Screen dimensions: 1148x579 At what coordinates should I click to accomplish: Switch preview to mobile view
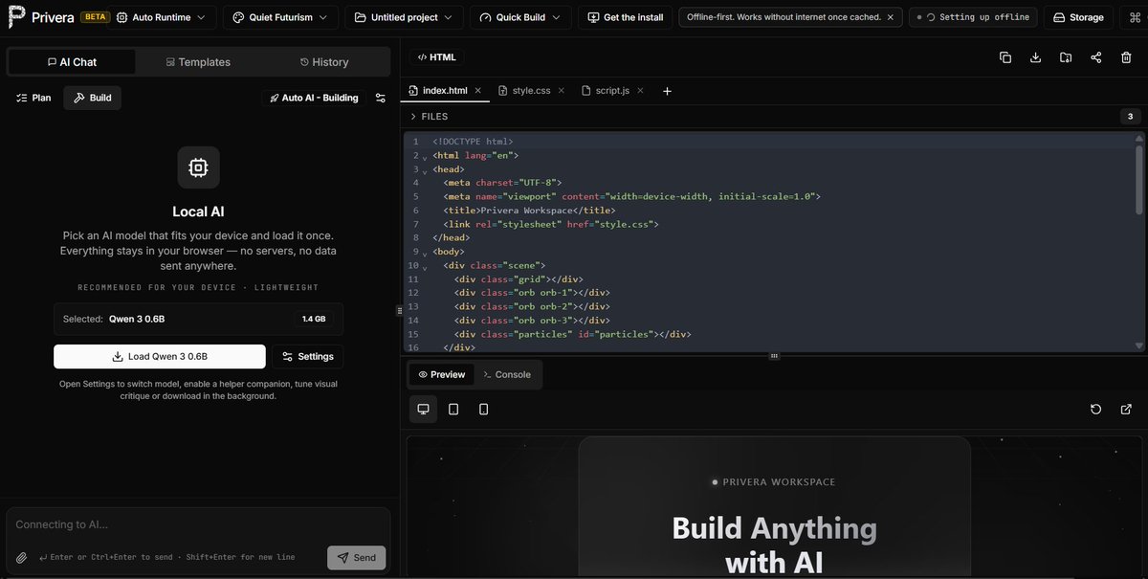coord(483,410)
